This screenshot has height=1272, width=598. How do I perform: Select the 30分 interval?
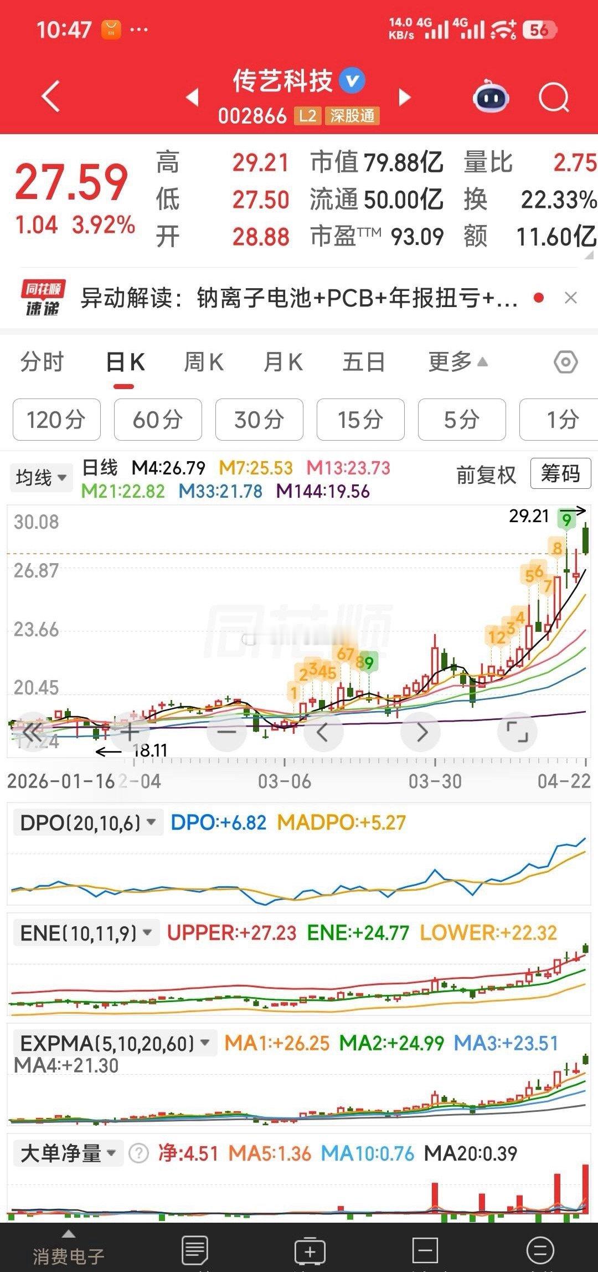(259, 420)
